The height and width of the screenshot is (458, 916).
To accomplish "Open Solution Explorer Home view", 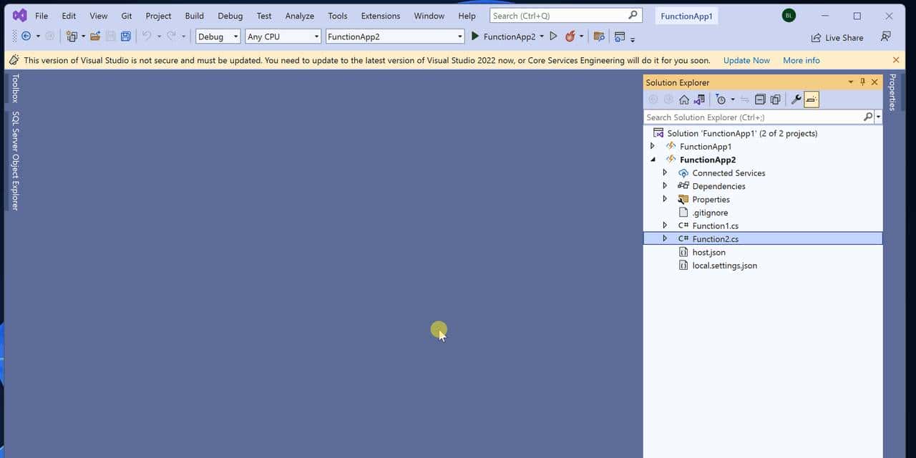I will click(683, 99).
